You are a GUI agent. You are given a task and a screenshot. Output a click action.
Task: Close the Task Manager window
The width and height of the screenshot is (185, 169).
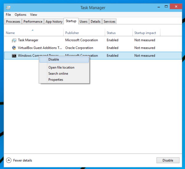tap(176, 6)
